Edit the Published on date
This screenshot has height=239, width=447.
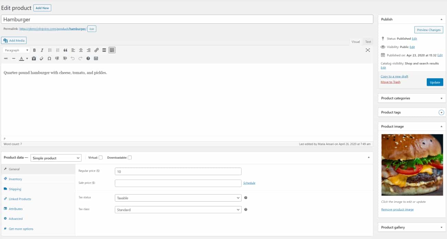coord(440,55)
